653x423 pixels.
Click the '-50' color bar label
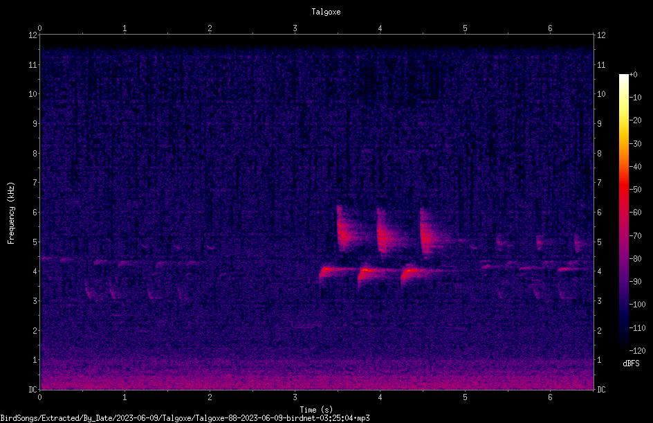(635, 189)
